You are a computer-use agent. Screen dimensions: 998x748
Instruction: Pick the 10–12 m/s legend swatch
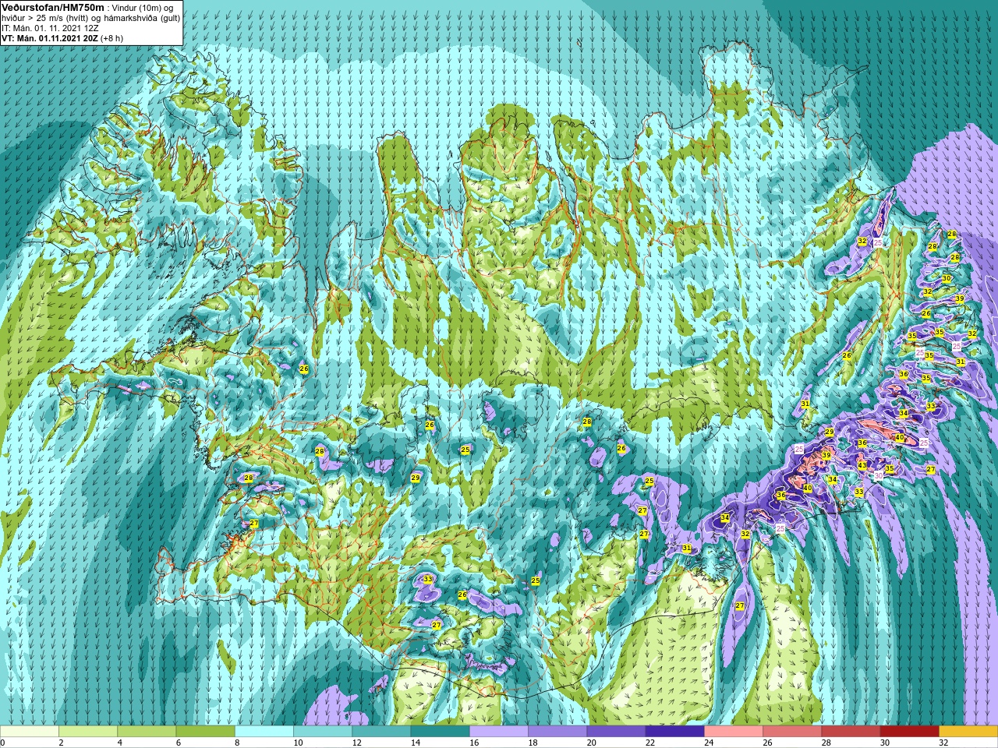pyautogui.click(x=323, y=732)
